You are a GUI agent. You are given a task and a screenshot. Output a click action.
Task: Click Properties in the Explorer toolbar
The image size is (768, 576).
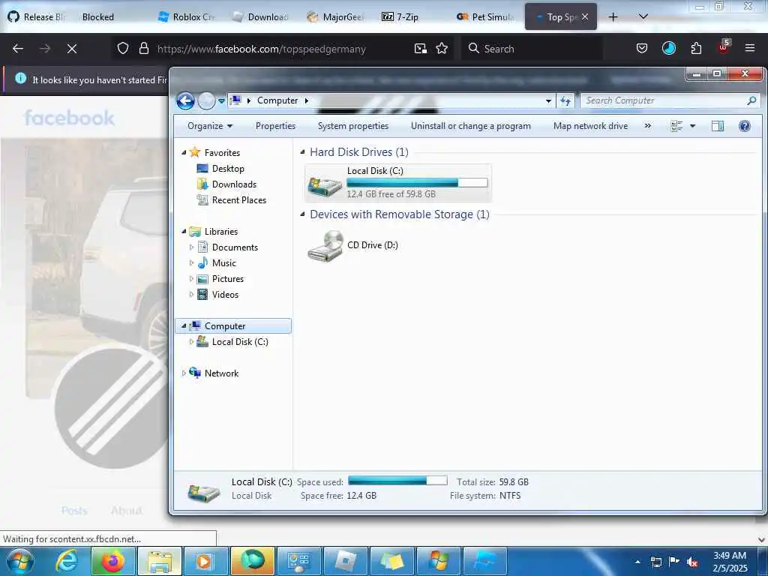pyautogui.click(x=275, y=126)
